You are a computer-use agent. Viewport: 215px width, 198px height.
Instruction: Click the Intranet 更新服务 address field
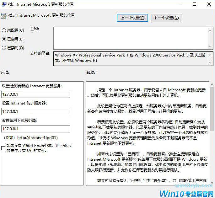point(36,94)
